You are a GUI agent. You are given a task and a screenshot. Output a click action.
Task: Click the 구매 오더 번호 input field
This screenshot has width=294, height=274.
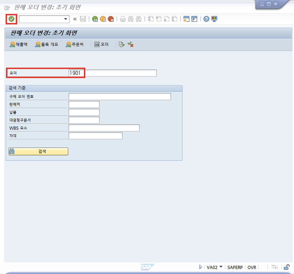point(120,97)
